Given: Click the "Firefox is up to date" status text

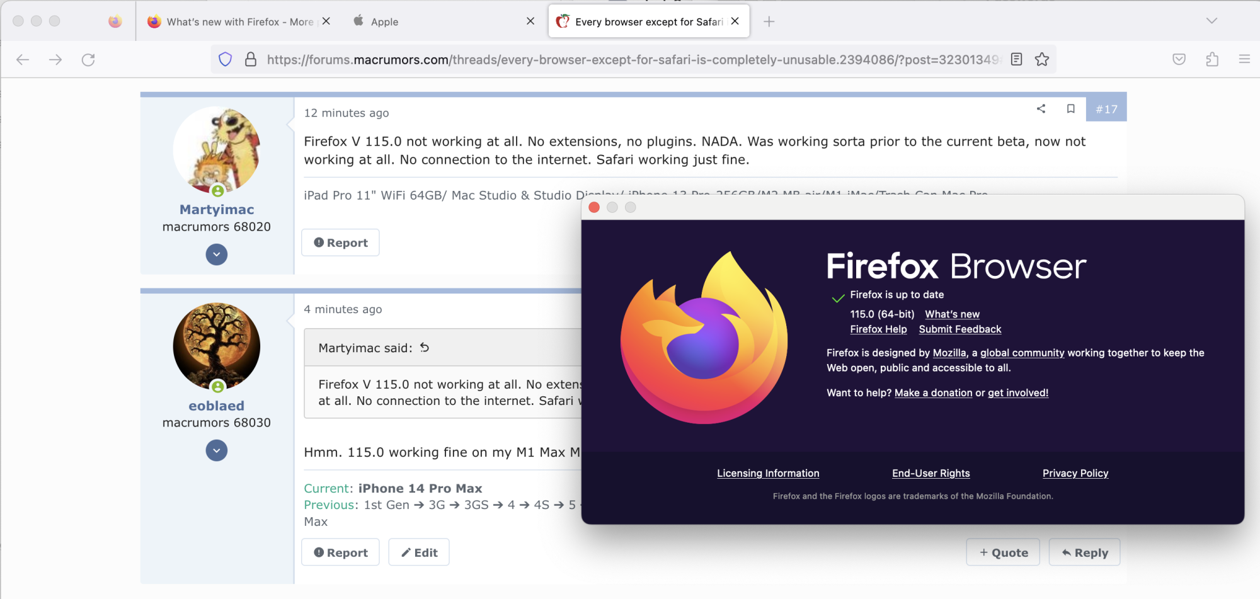Looking at the screenshot, I should [x=897, y=295].
